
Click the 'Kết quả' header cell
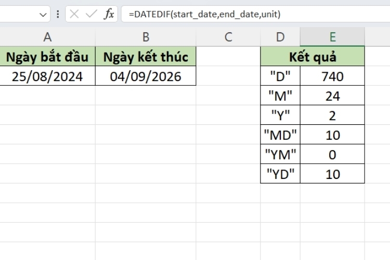(x=313, y=57)
